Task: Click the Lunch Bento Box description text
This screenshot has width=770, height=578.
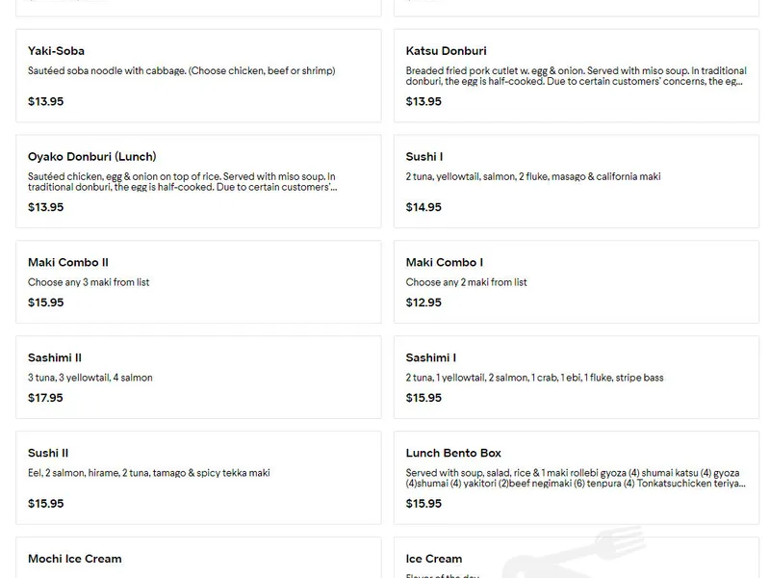Action: click(x=574, y=478)
